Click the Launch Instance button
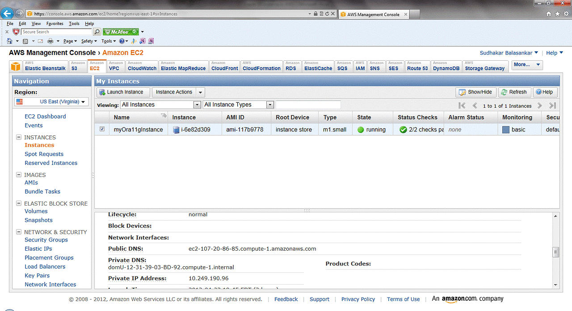Screen dimensions: 572x311 point(123,92)
